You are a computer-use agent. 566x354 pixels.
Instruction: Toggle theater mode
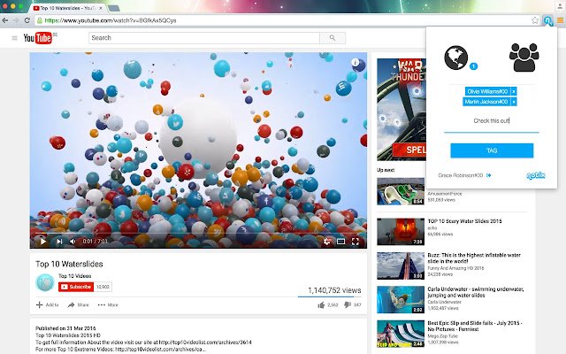coord(340,242)
